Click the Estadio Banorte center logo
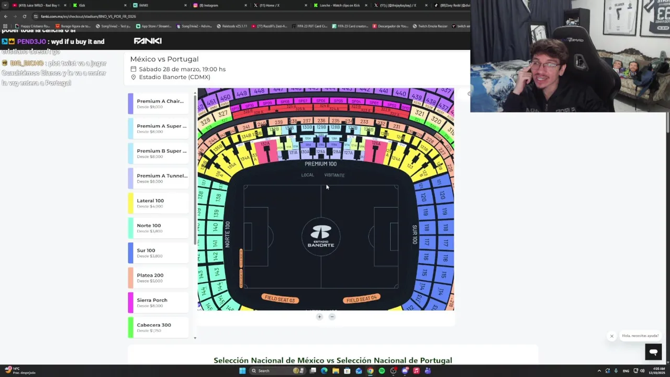This screenshot has height=377, width=670. pyautogui.click(x=321, y=236)
